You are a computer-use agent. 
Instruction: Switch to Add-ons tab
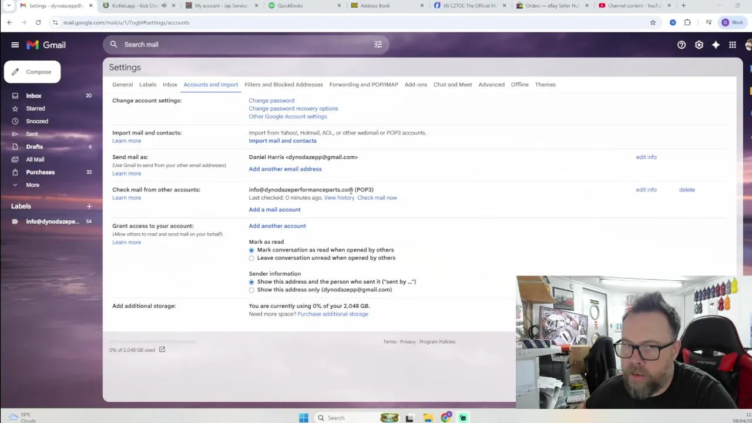point(415,85)
